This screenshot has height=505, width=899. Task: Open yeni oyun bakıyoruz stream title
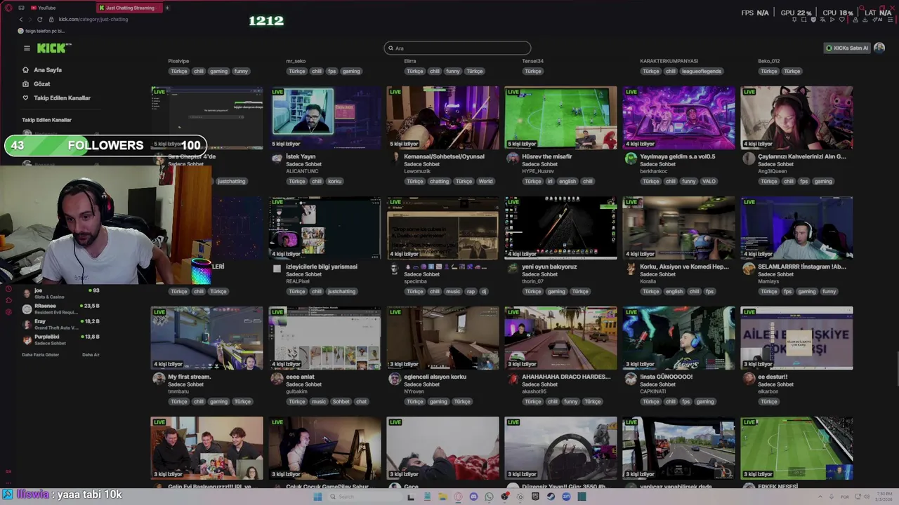click(x=549, y=267)
